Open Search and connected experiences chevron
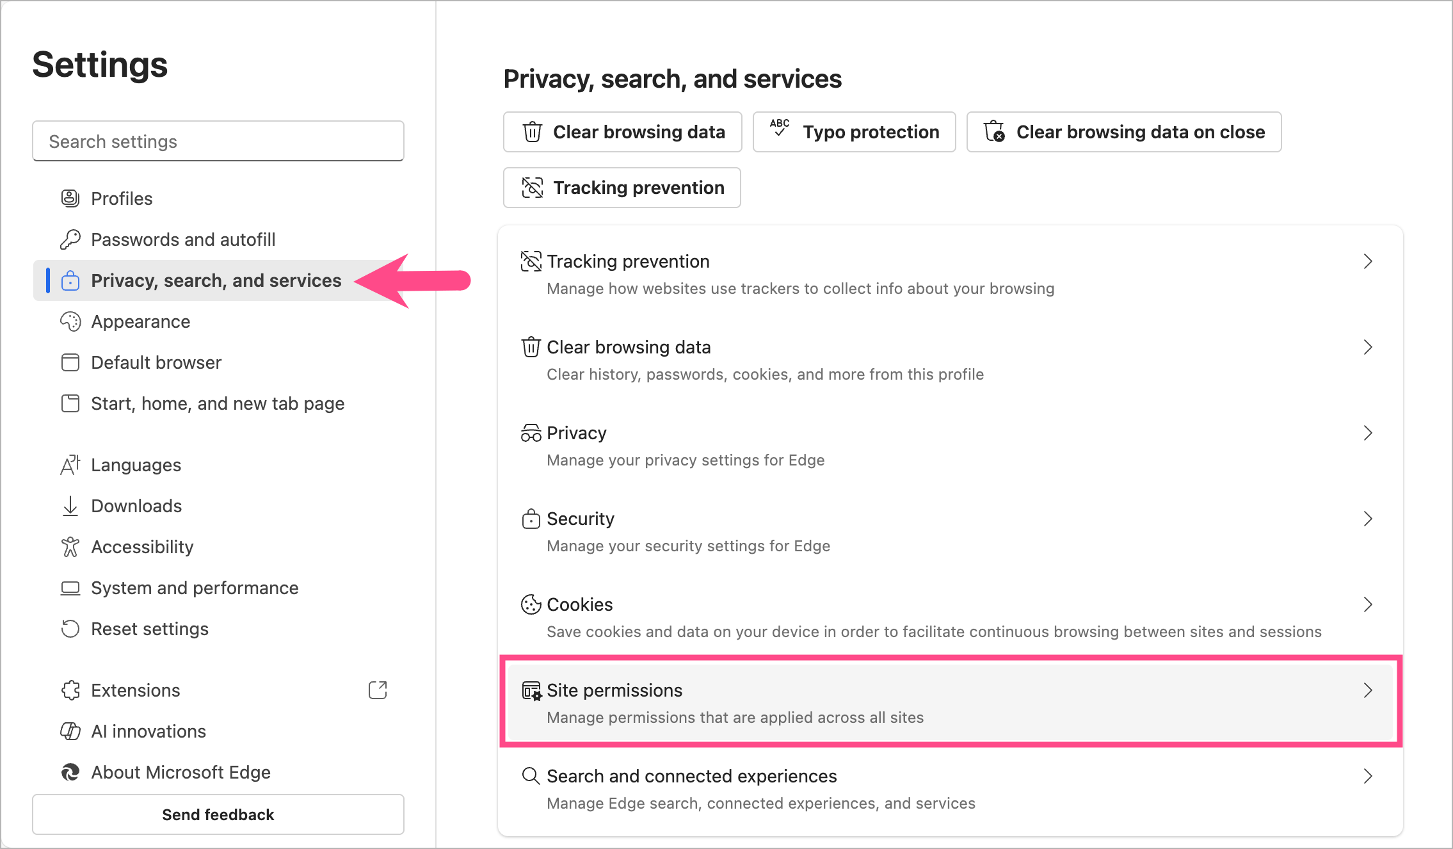The height and width of the screenshot is (849, 1453). [1368, 776]
